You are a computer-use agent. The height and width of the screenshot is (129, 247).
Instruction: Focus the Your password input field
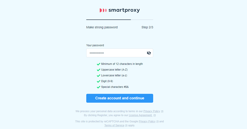120,53
